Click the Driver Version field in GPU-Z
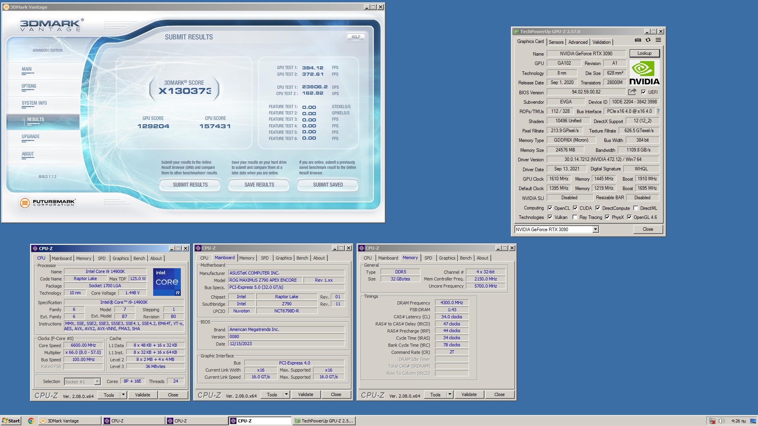 coord(603,159)
